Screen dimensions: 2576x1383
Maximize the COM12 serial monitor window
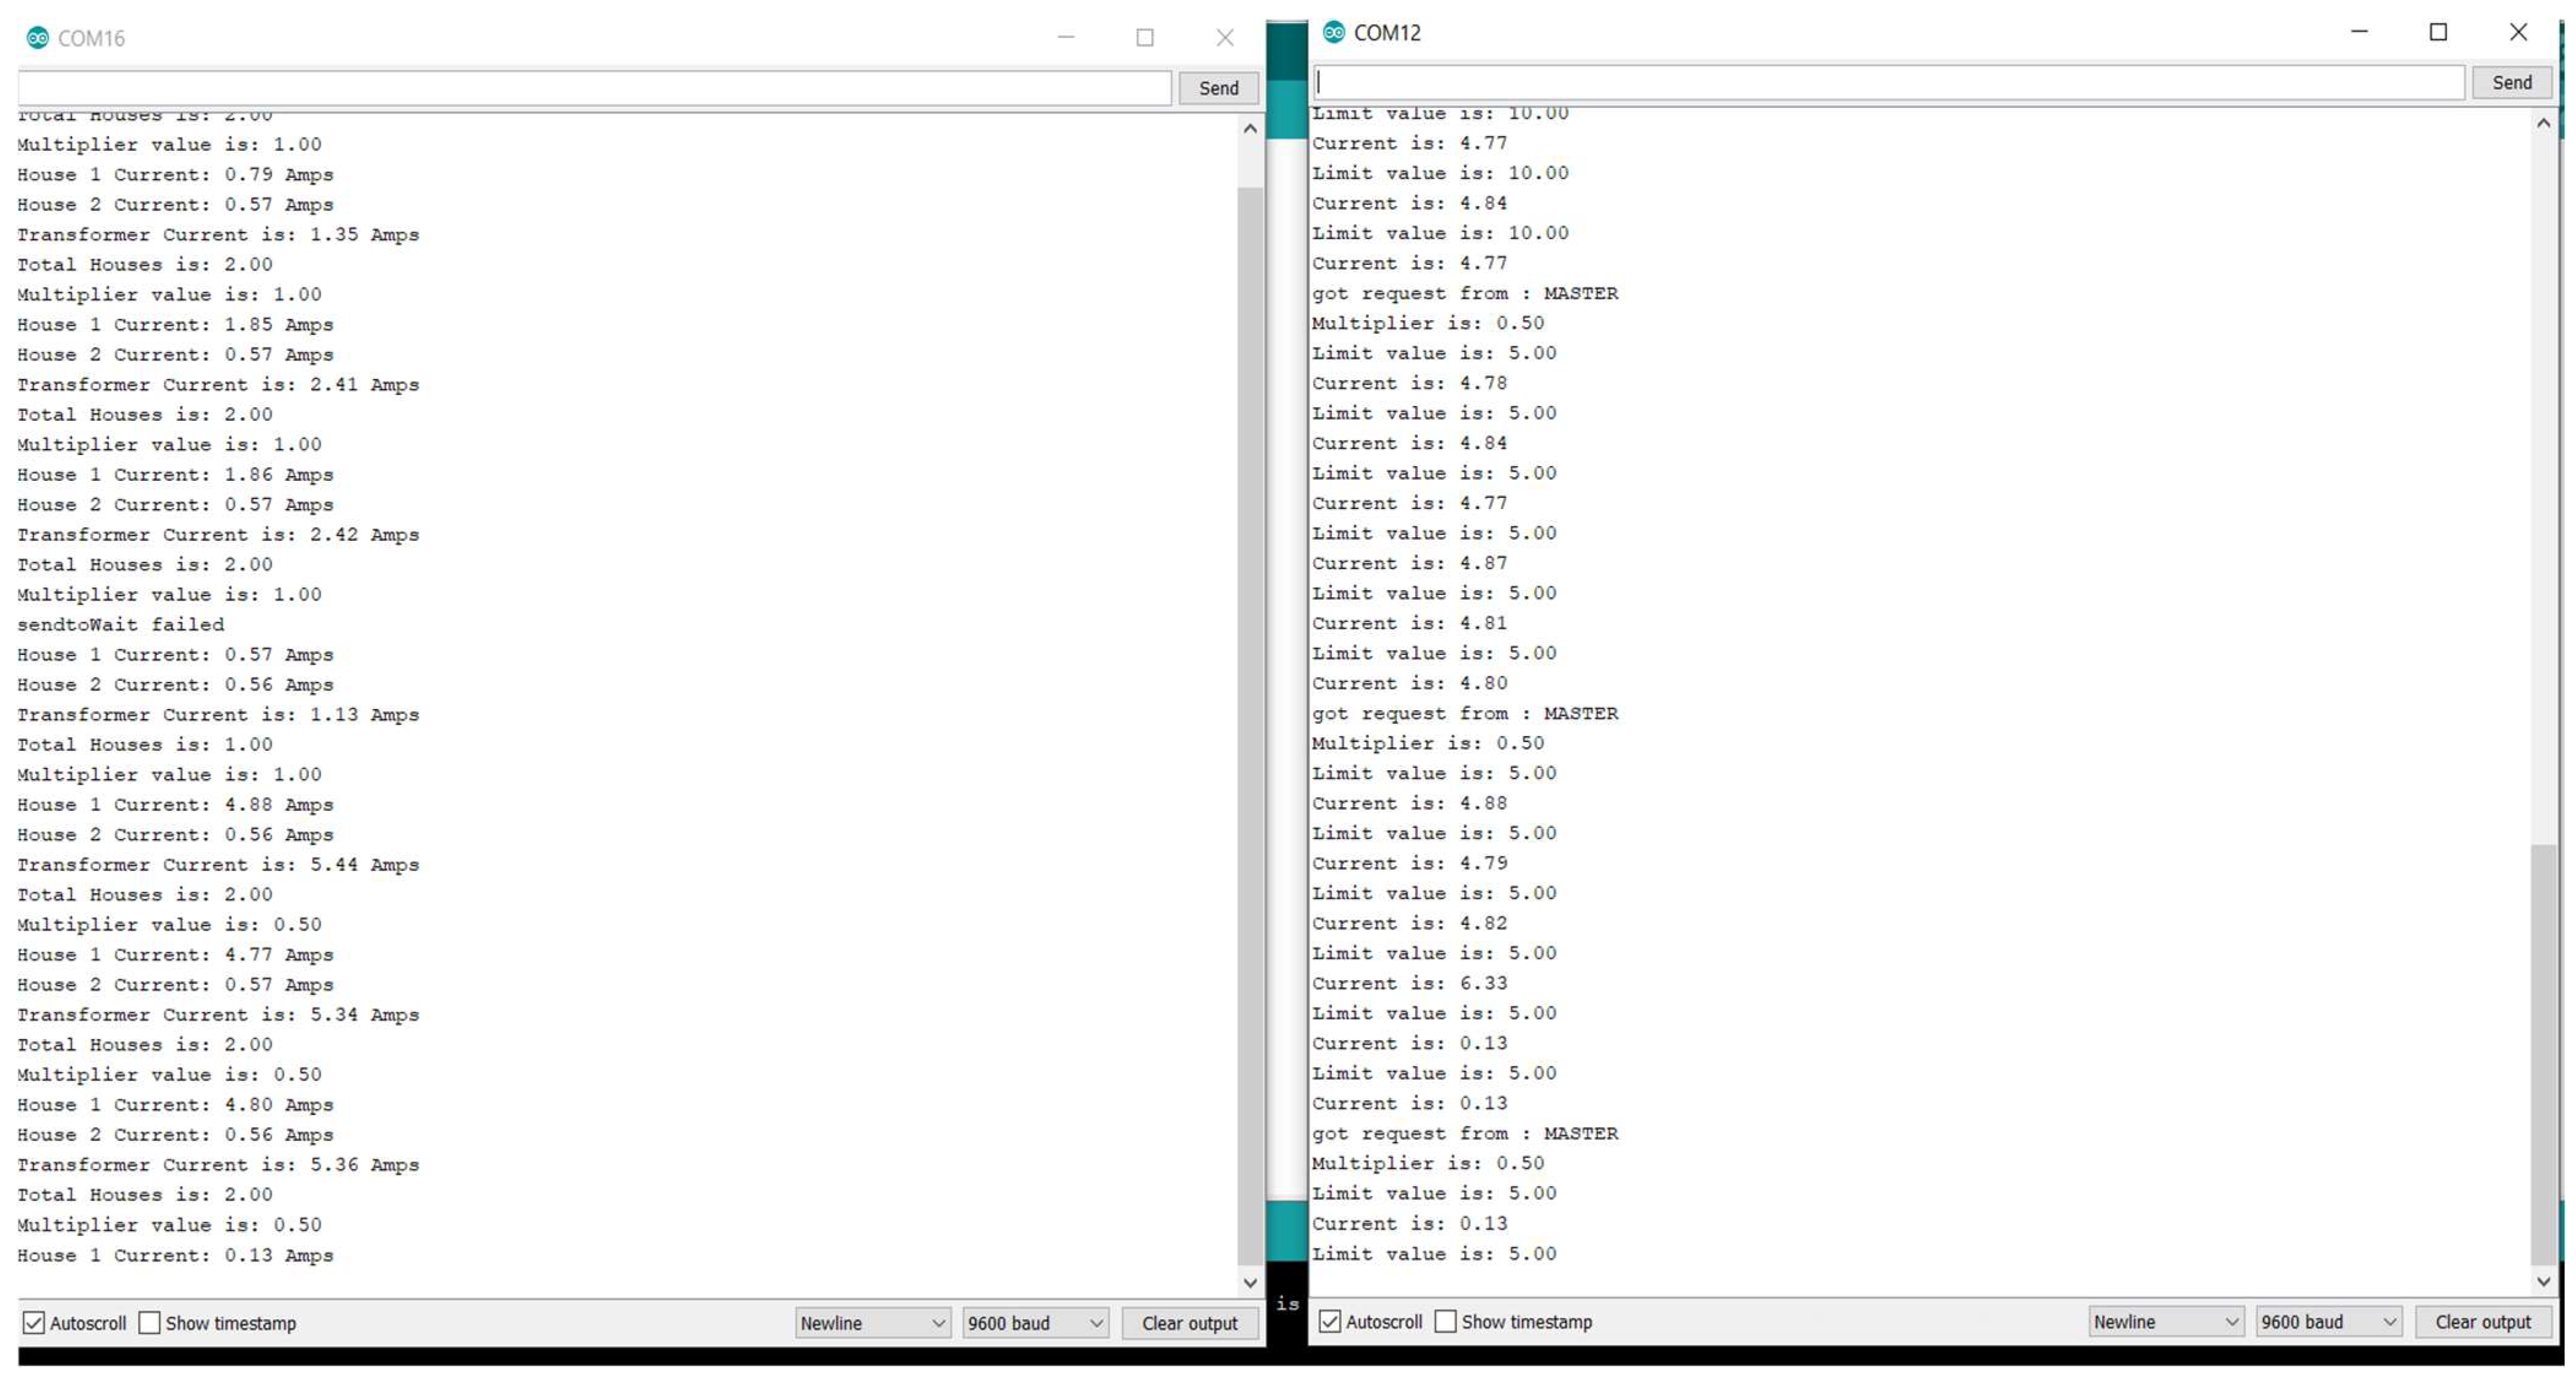coord(2438,32)
